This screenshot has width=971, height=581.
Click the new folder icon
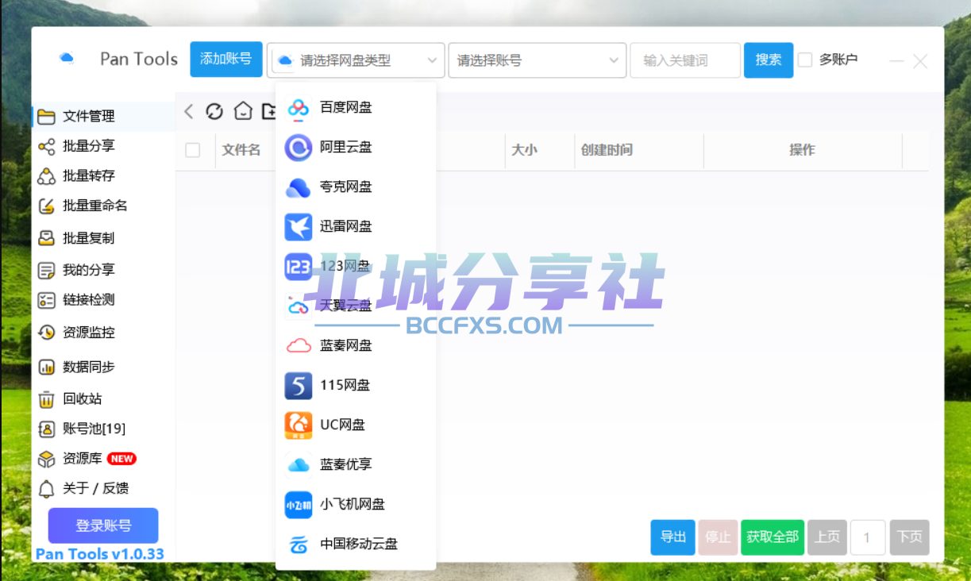269,112
